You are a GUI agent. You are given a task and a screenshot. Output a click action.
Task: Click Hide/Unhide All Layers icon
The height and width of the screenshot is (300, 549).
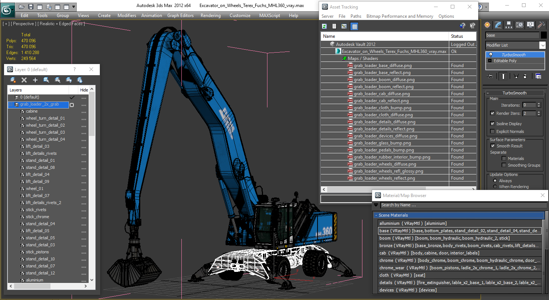pyautogui.click(x=69, y=80)
